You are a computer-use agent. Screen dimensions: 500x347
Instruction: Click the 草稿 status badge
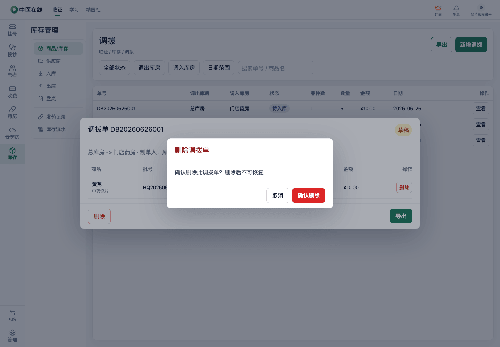point(403,130)
